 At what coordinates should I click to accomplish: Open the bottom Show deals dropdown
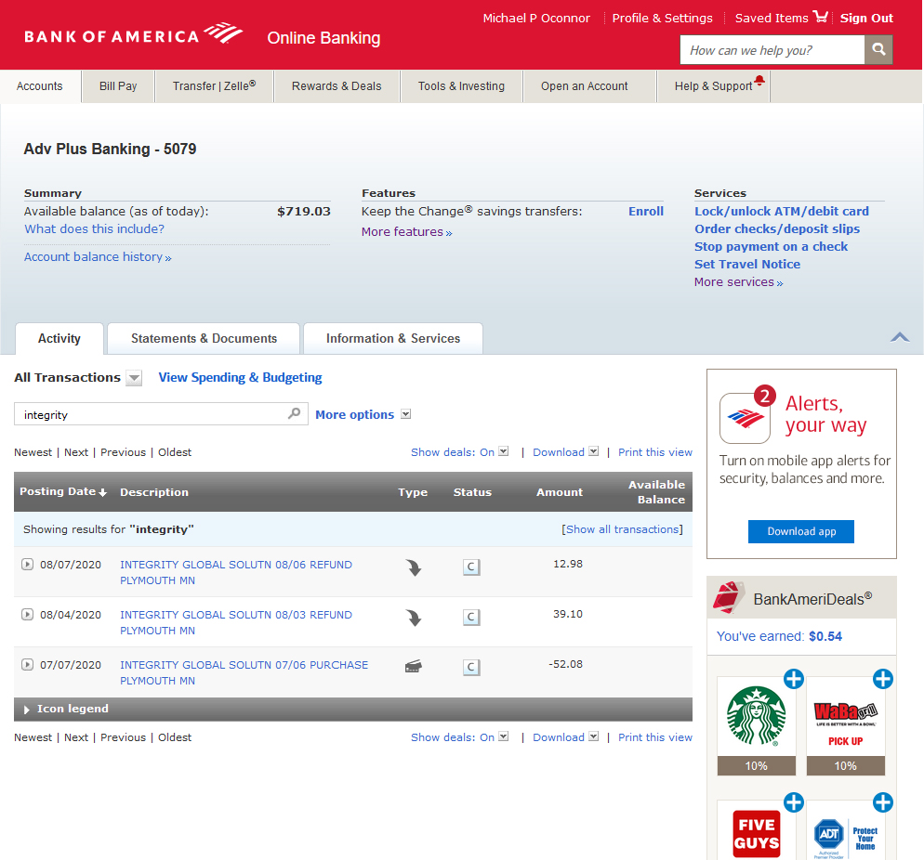[503, 736]
